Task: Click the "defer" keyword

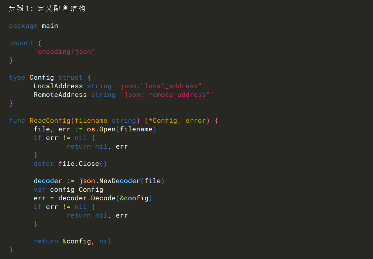Action: (43, 164)
